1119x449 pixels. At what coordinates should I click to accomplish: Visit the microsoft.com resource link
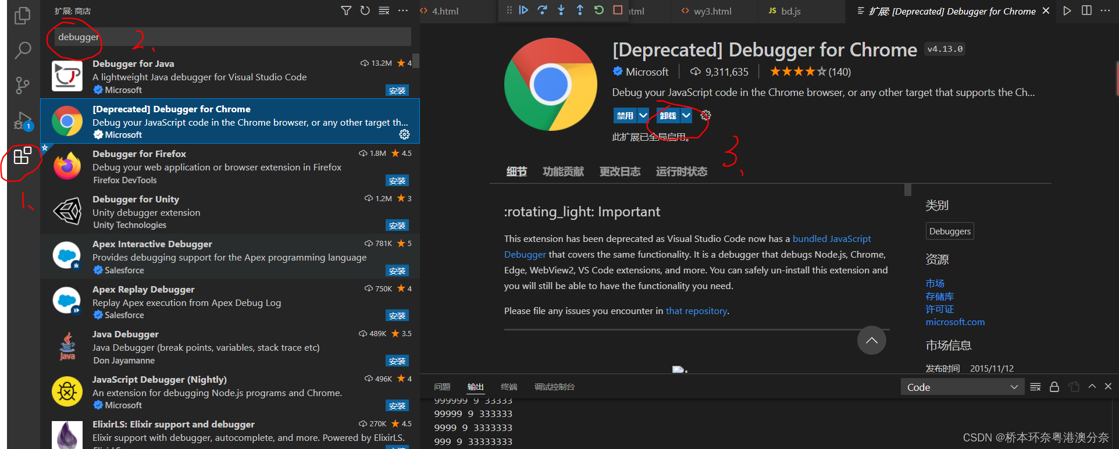pos(955,322)
